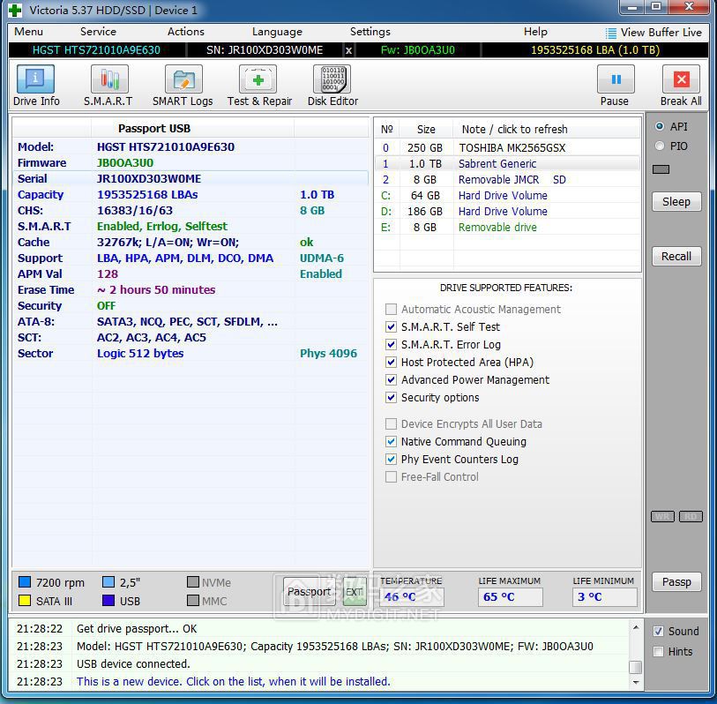Click the Passport button
This screenshot has width=717, height=704.
click(x=311, y=591)
